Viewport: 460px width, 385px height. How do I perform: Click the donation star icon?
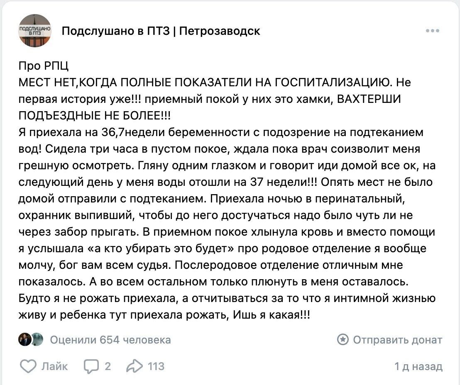pos(344,340)
